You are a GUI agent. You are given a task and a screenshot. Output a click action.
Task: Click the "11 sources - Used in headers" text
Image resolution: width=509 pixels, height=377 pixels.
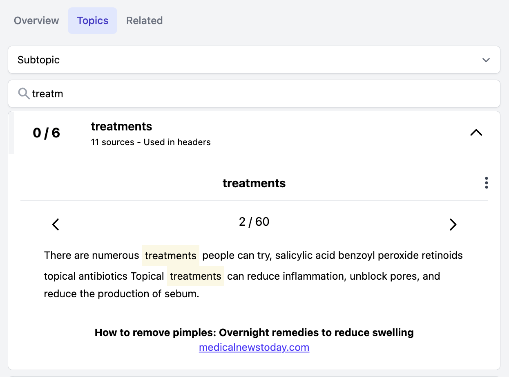(x=151, y=142)
